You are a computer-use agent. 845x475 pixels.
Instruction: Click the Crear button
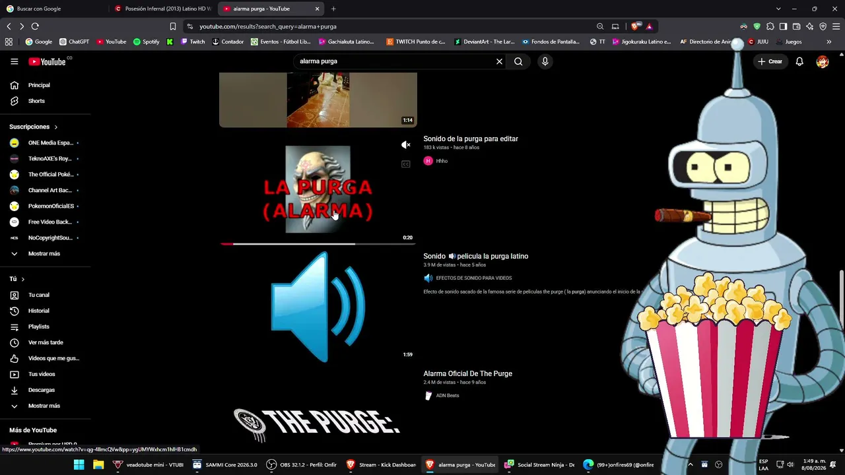770,61
